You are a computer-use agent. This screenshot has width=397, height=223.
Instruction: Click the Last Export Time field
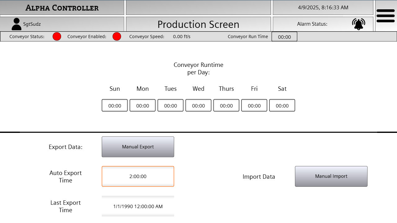138,206
